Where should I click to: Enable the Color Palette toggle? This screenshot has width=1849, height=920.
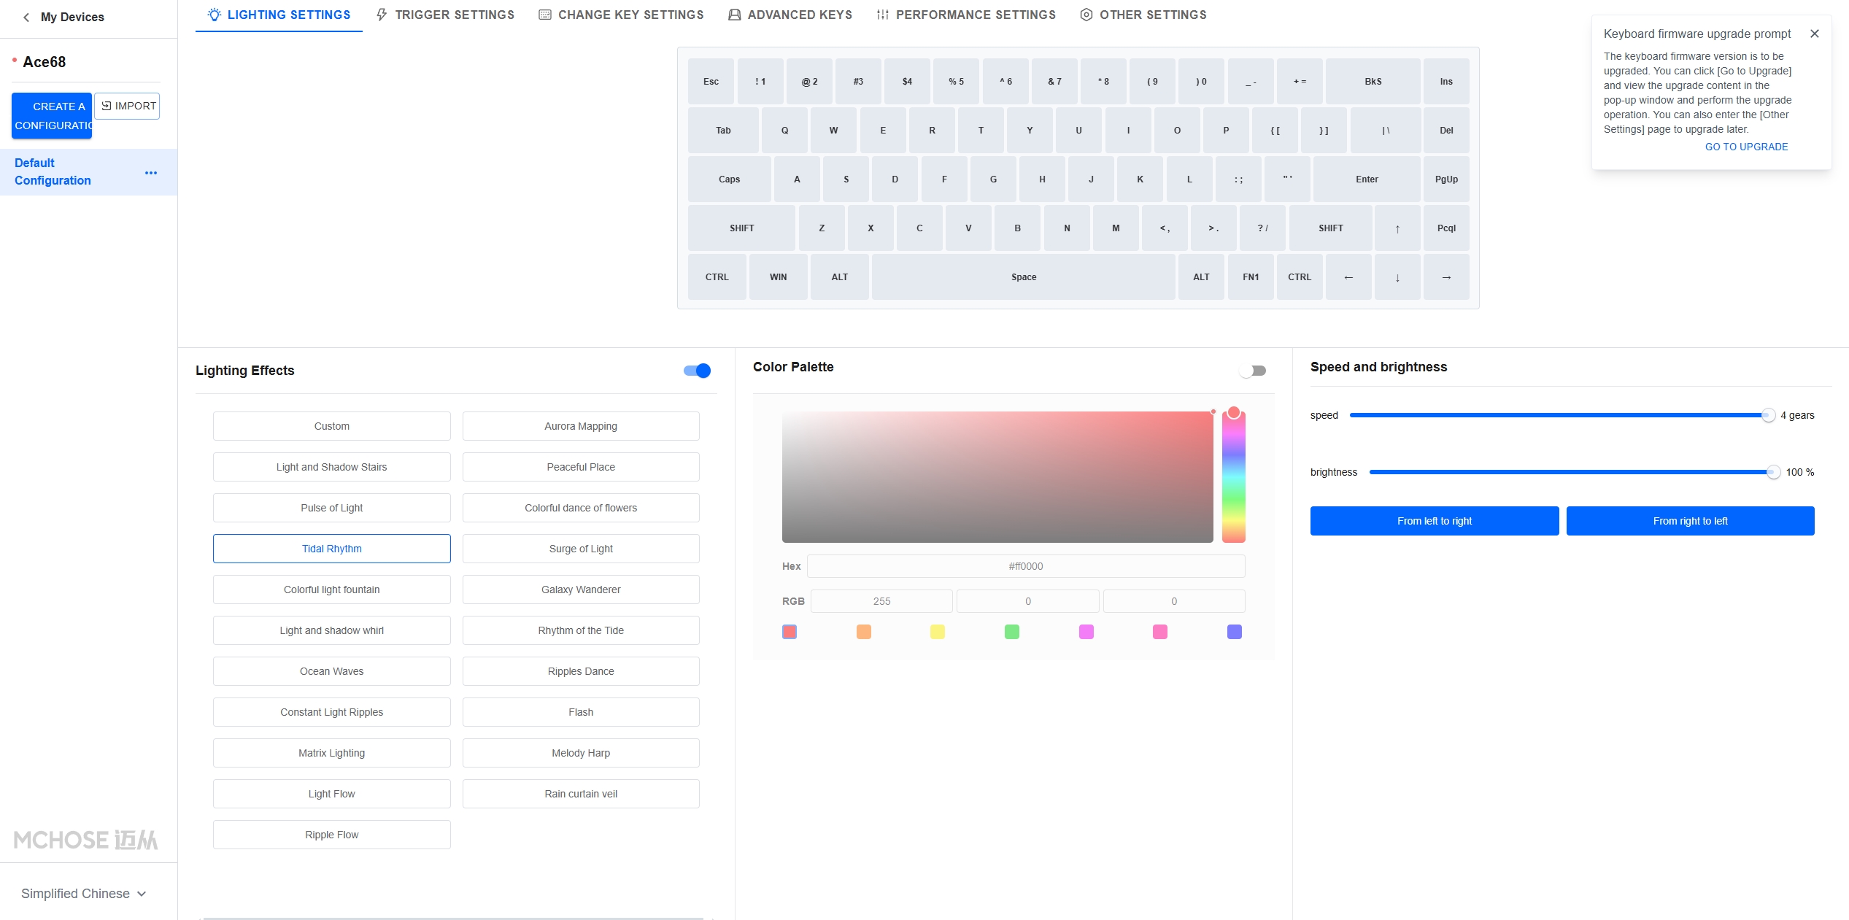click(x=1253, y=371)
